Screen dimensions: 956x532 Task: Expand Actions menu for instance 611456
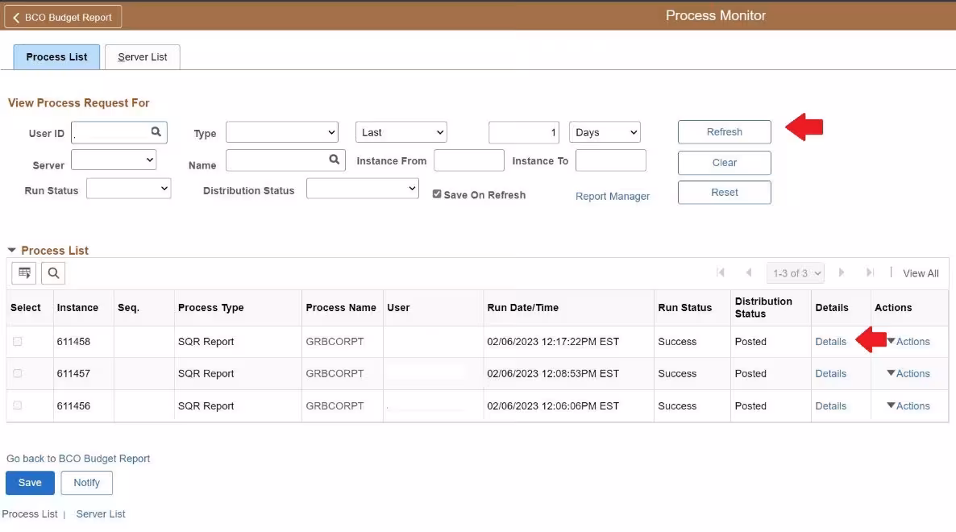tap(908, 406)
